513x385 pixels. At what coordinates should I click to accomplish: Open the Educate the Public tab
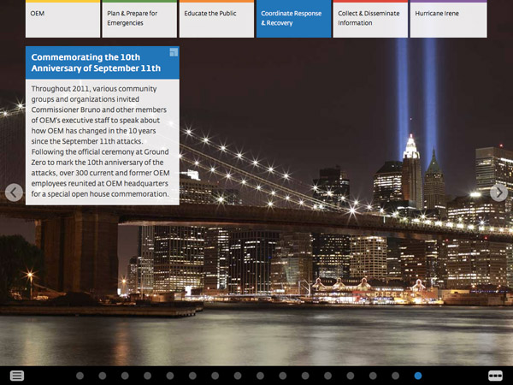pyautogui.click(x=216, y=19)
